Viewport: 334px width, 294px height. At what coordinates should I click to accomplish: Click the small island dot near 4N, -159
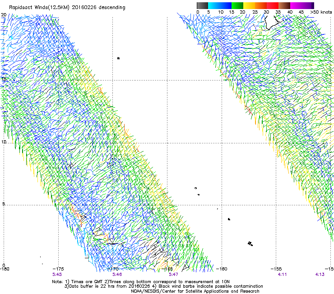pos(229,219)
